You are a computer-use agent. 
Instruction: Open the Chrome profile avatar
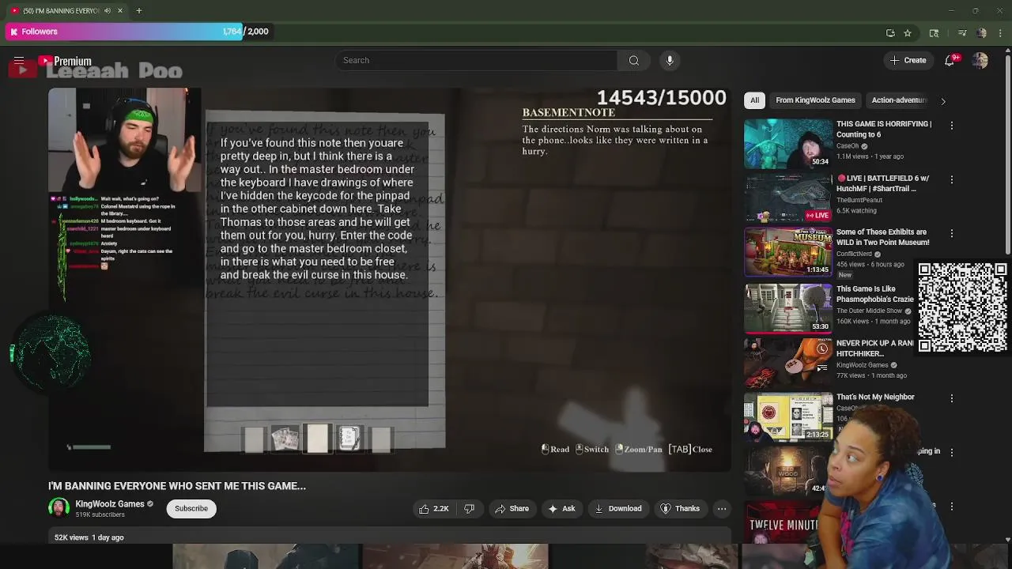pos(981,32)
